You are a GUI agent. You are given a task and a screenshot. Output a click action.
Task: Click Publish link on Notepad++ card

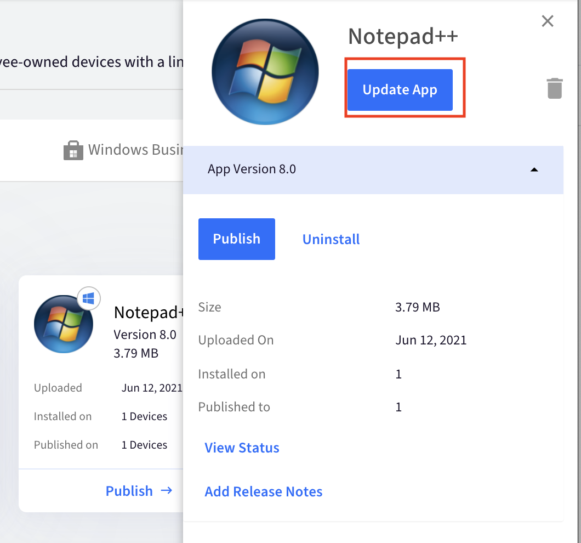point(129,491)
